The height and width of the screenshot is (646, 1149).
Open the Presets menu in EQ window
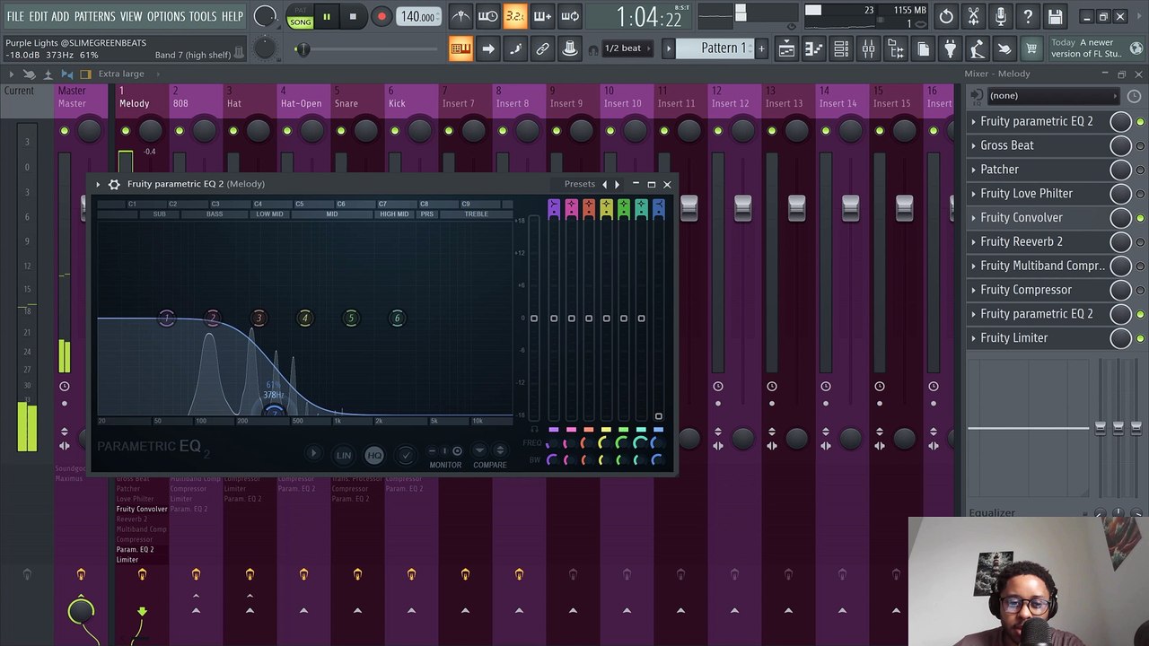click(x=580, y=184)
